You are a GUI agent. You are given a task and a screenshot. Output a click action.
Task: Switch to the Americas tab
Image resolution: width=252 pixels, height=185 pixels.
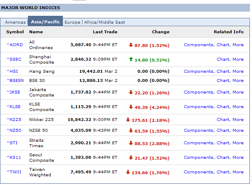coord(15,22)
